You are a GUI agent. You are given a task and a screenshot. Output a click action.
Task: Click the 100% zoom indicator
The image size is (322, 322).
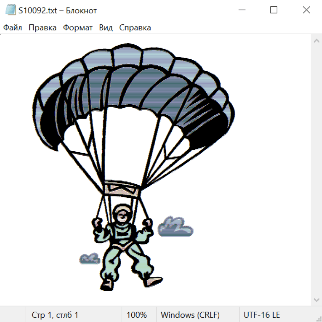coord(137,315)
